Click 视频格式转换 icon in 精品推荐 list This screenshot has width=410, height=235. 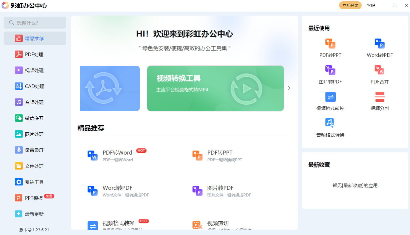93,225
